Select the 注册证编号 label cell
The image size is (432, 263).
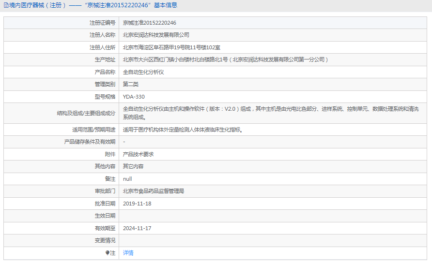(x=61, y=23)
